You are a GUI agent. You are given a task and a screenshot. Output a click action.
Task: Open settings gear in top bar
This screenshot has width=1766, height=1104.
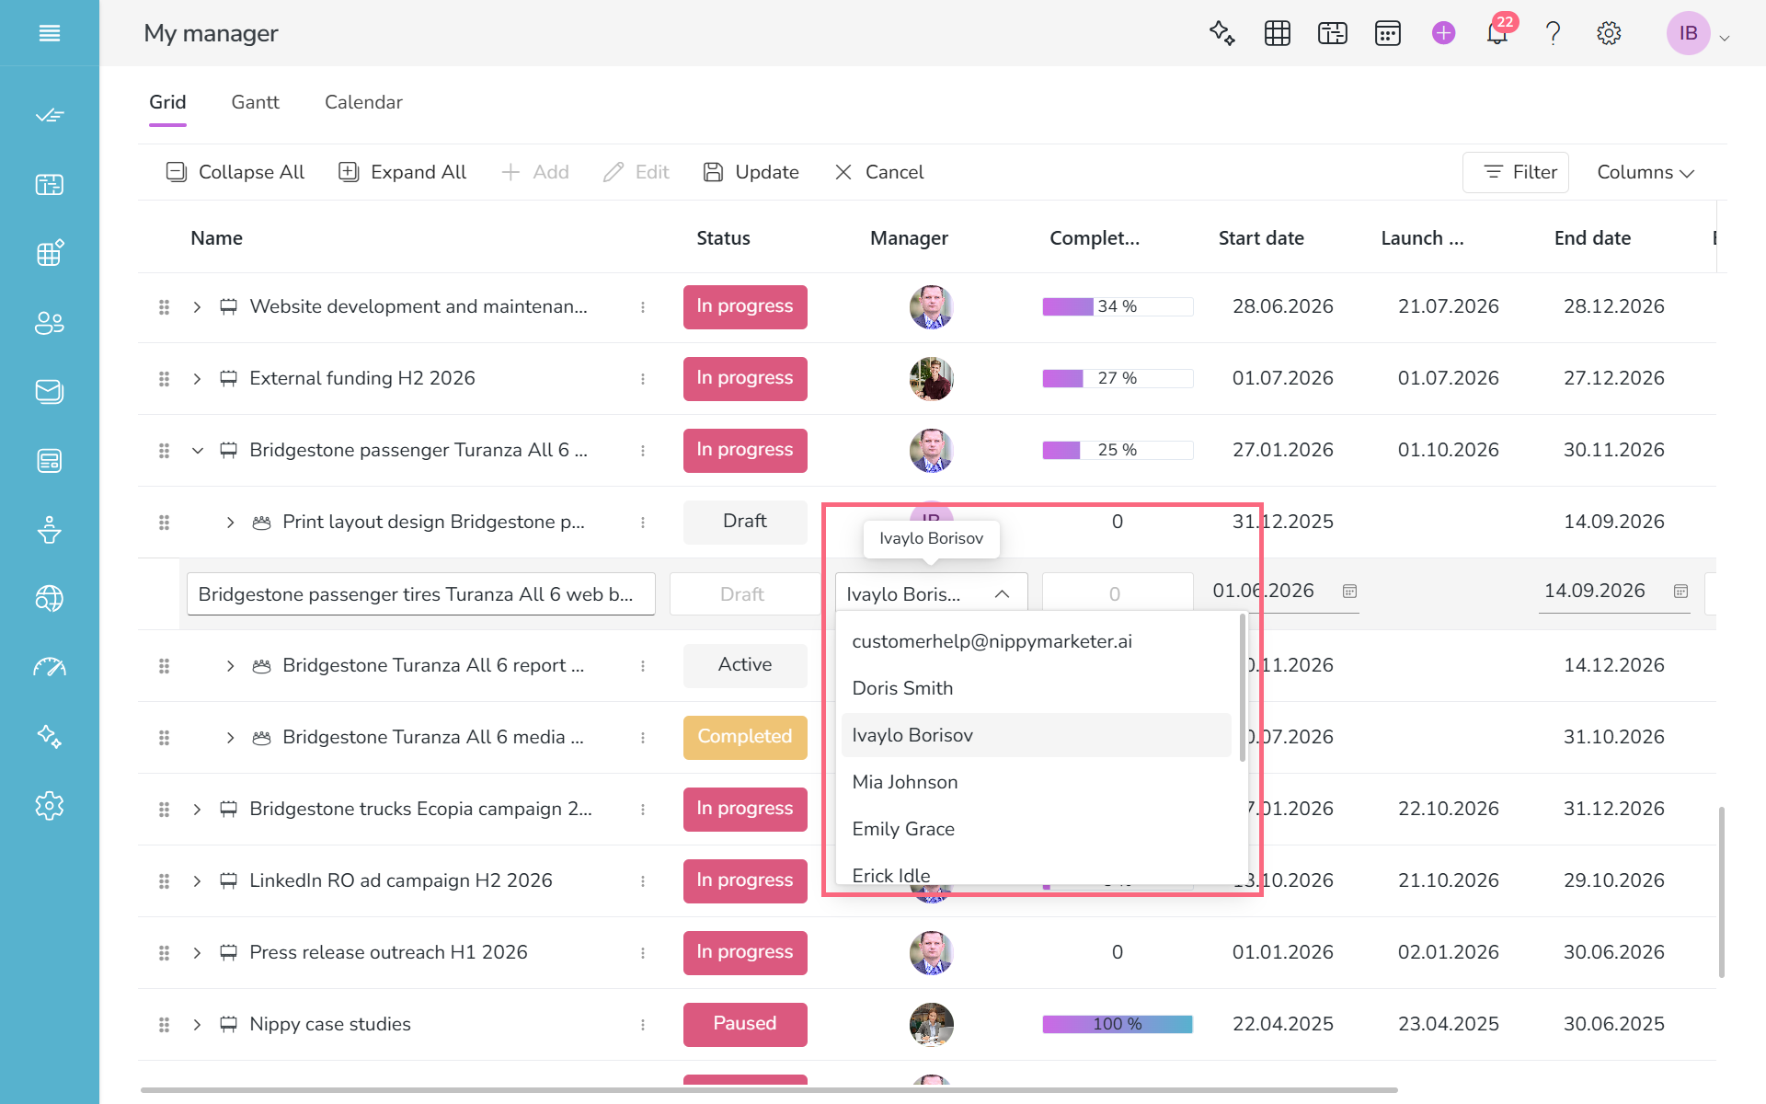1609,33
